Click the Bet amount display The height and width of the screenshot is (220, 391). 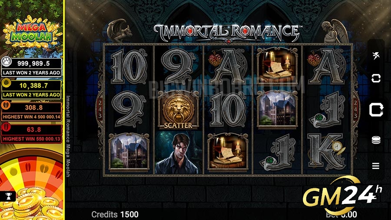pyautogui.click(x=341, y=214)
